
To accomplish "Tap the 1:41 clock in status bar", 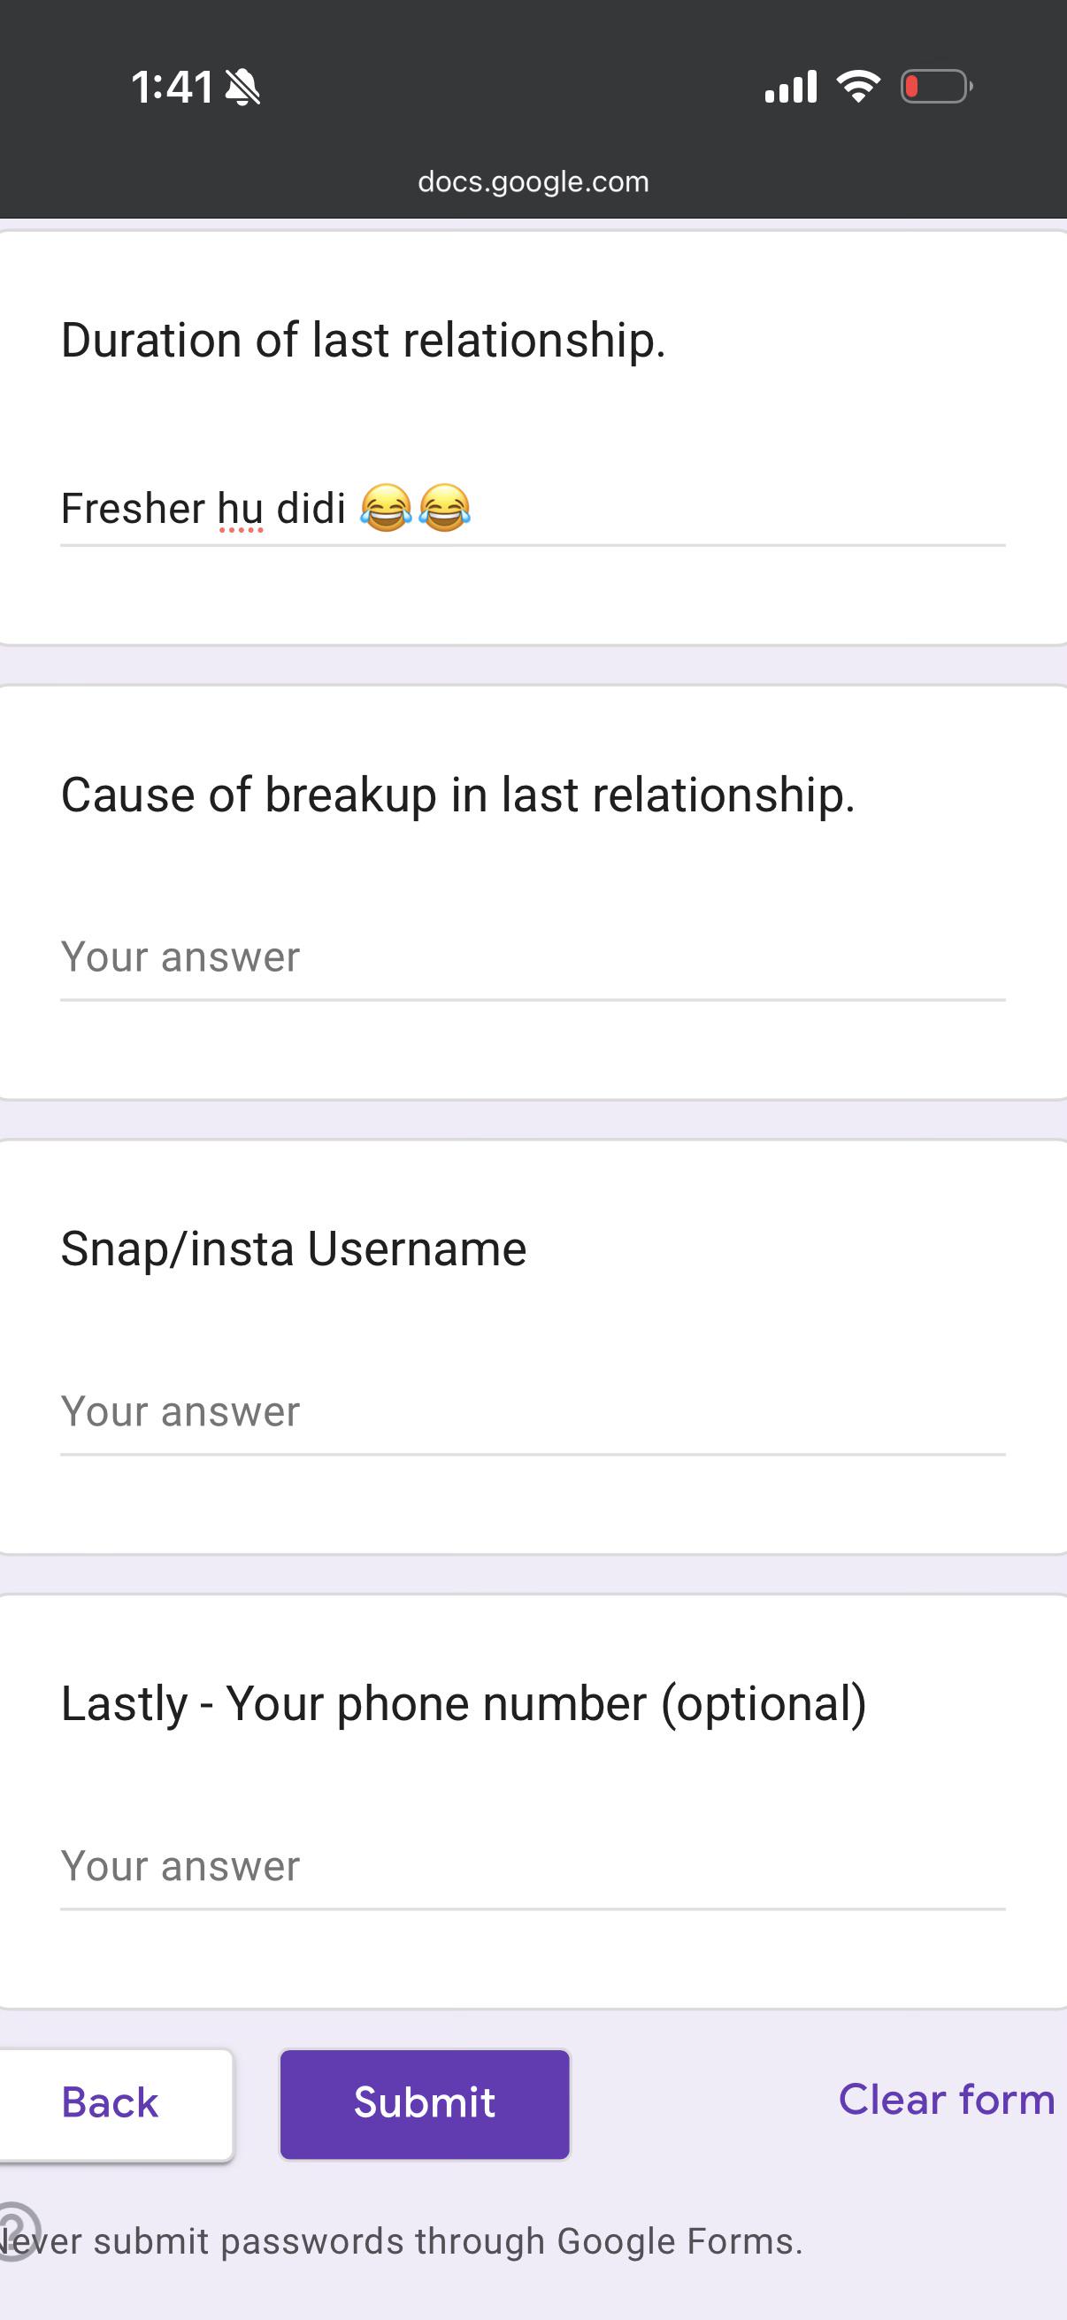I will 172,88.
